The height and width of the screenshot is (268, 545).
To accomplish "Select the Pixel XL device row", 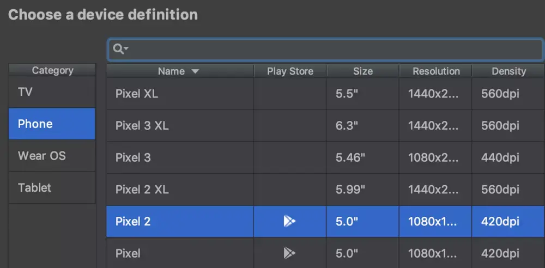I will [x=137, y=94].
